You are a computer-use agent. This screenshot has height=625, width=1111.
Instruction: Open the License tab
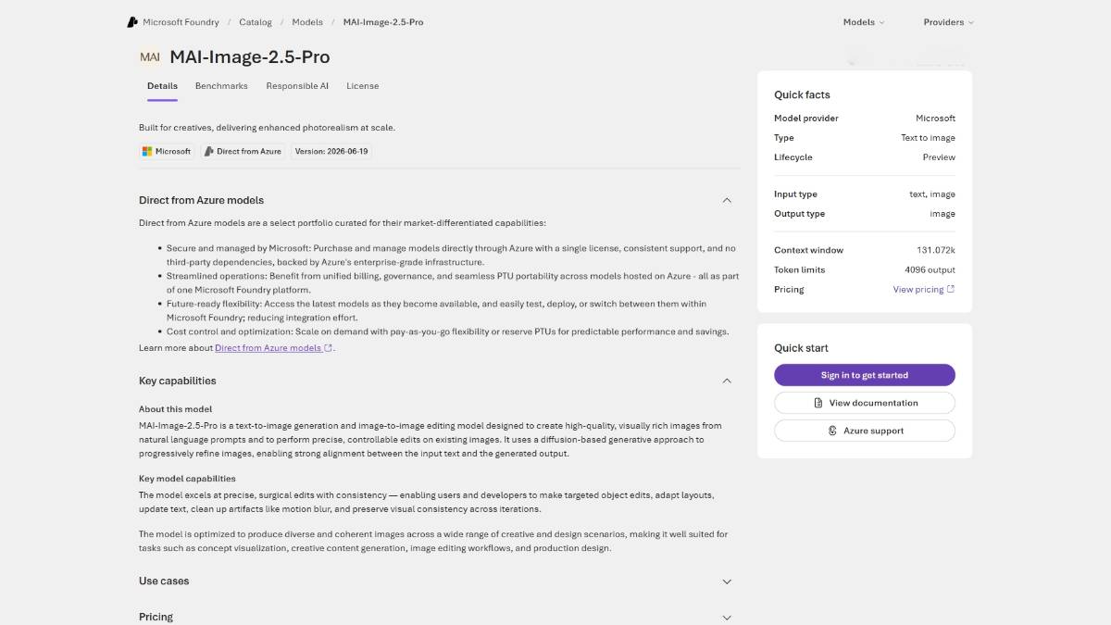click(363, 86)
